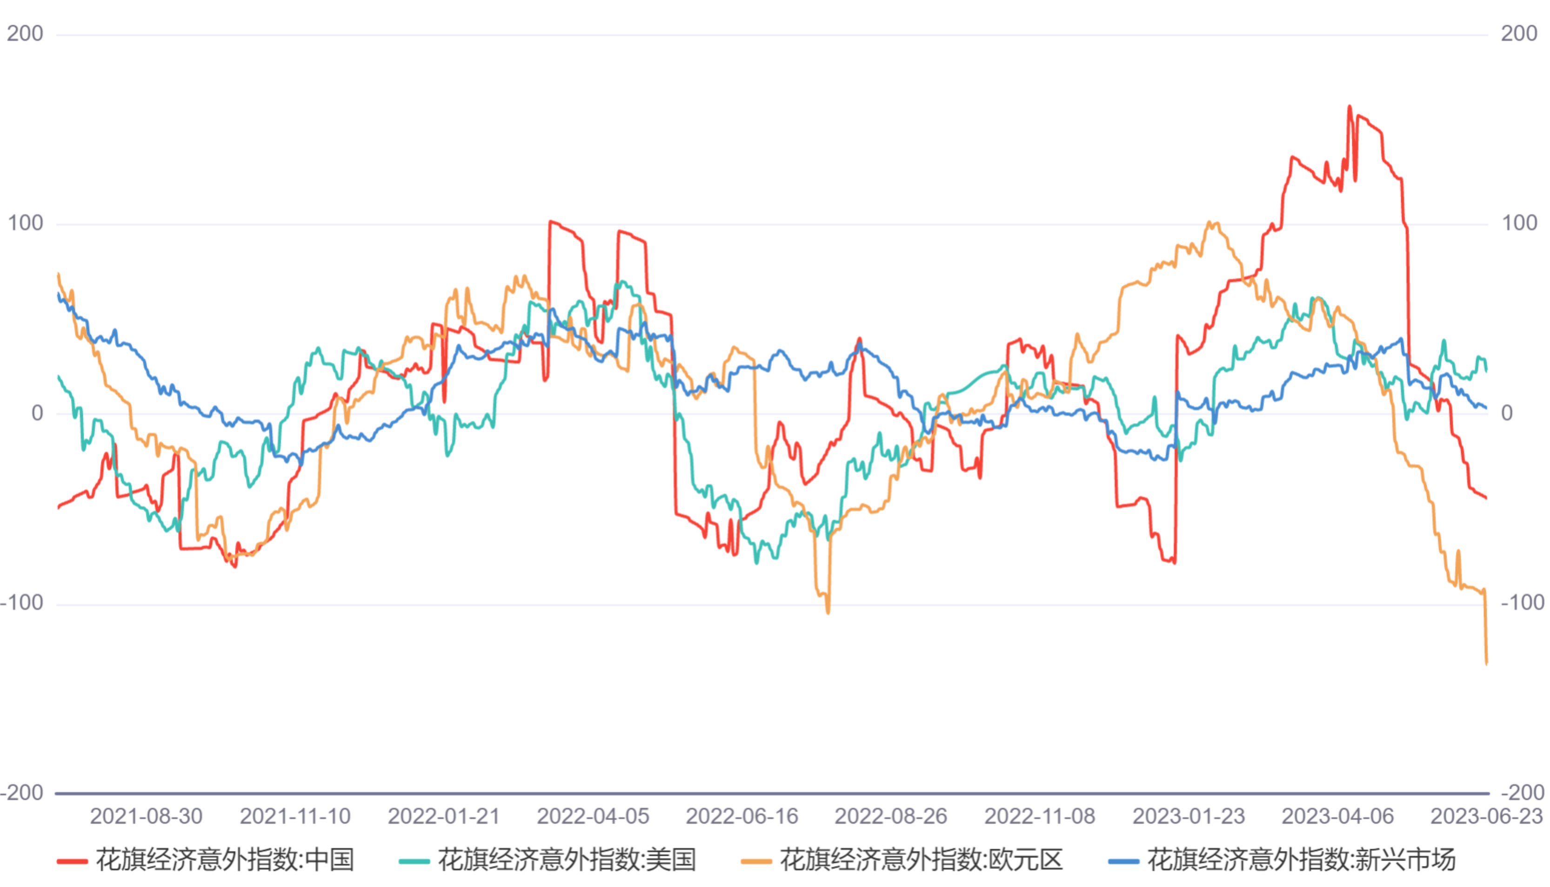The width and height of the screenshot is (1550, 887).
Task: Click the orange legend marker for 欧元区
Action: (x=756, y=861)
